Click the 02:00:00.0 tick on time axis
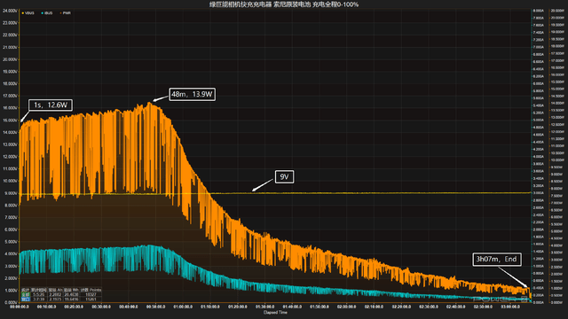Viewport: 568px width, 319px height. 347,307
